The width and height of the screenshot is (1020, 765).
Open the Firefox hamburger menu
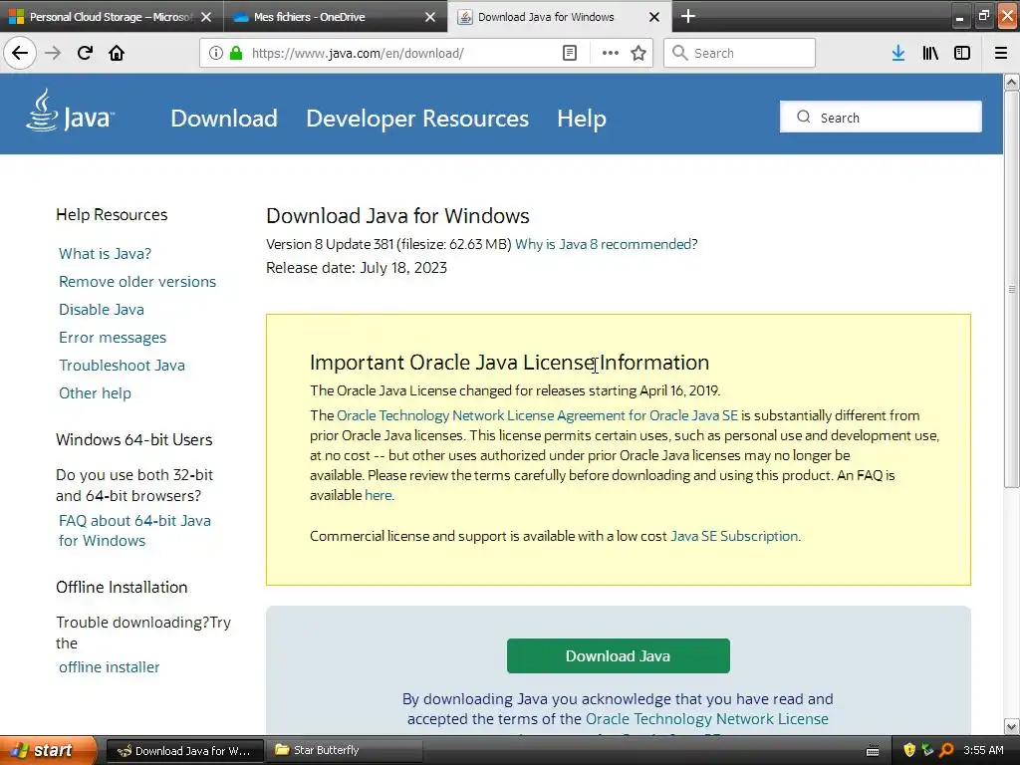1001,53
